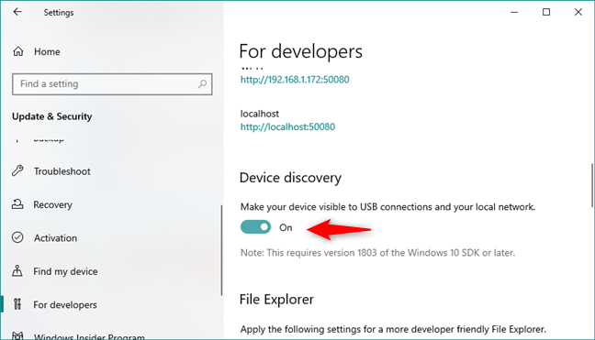Click the 'Note: This requires version 1803' text
This screenshot has width=595, height=340.
coord(378,253)
